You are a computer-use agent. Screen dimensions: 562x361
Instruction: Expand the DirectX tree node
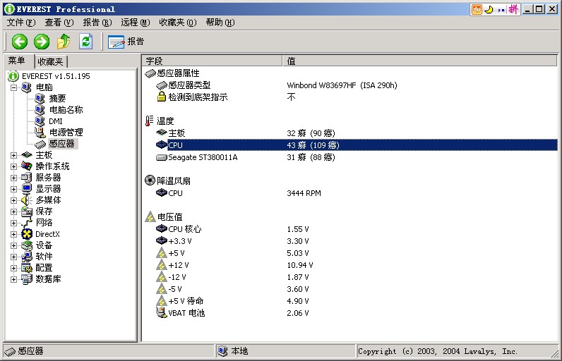coord(13,234)
